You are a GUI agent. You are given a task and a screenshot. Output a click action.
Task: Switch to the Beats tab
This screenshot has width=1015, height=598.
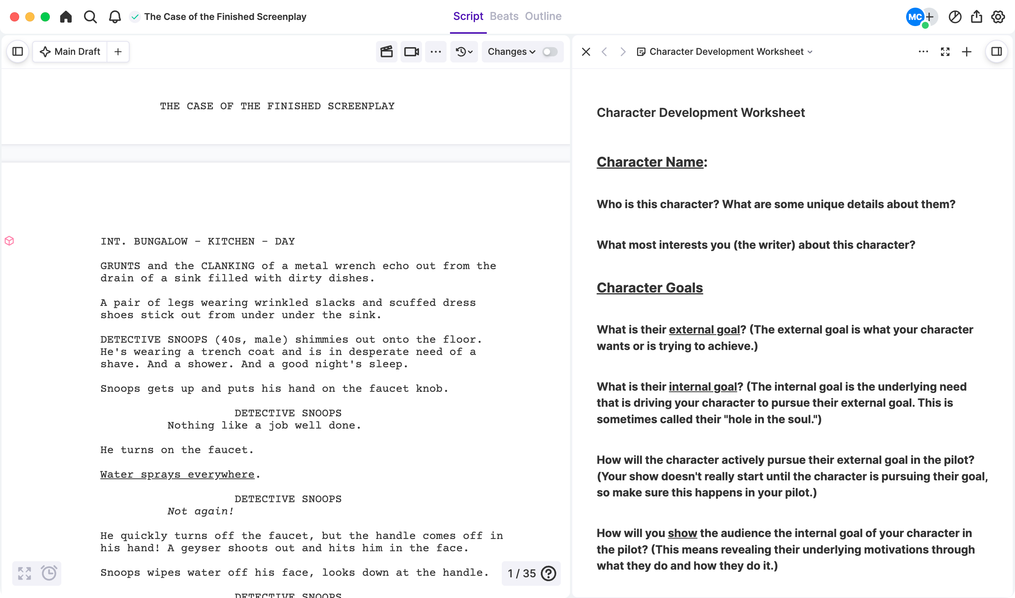[x=504, y=16]
